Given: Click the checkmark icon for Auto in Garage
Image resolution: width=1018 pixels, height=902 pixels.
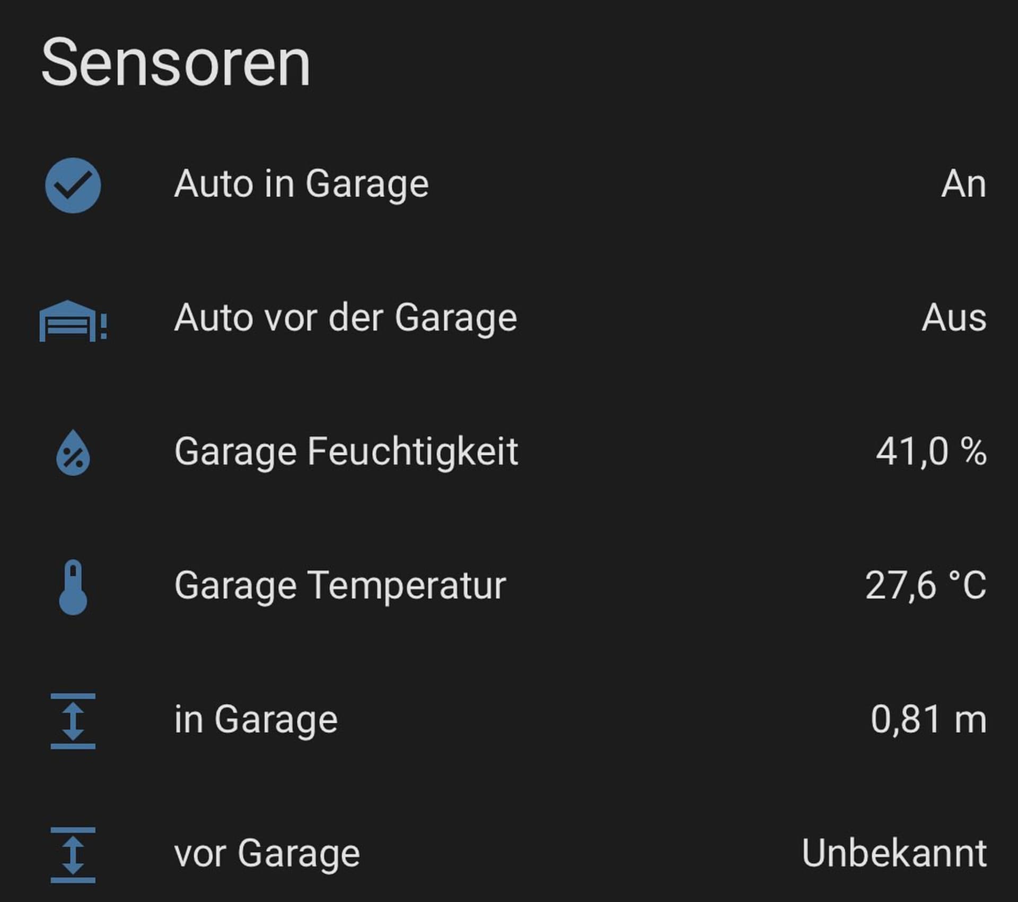Looking at the screenshot, I should pos(73,186).
